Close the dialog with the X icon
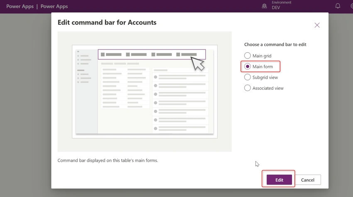353x197 pixels. click(x=317, y=25)
